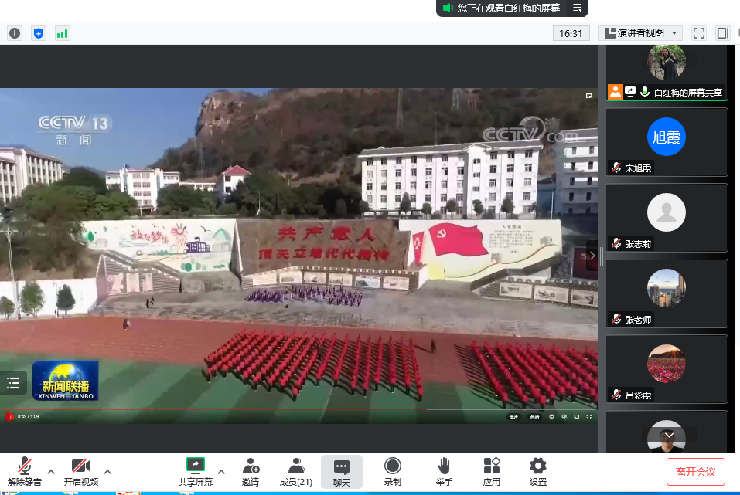The width and height of the screenshot is (740, 495).
Task: Open the 演讲者视图 view dropdown
Action: [640, 33]
